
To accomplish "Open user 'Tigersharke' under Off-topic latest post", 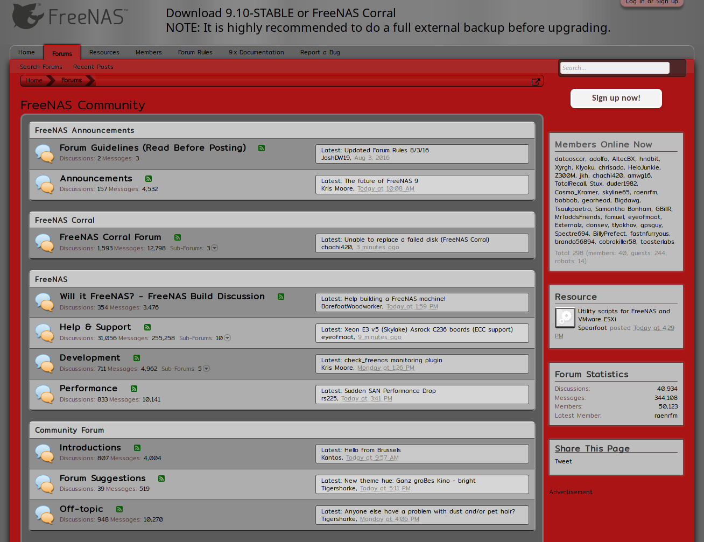I will point(339,519).
